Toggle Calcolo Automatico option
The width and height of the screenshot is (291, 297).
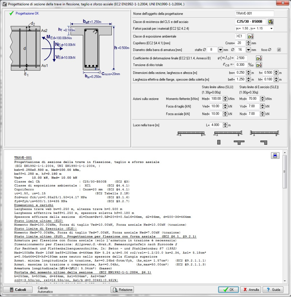pos(45,290)
